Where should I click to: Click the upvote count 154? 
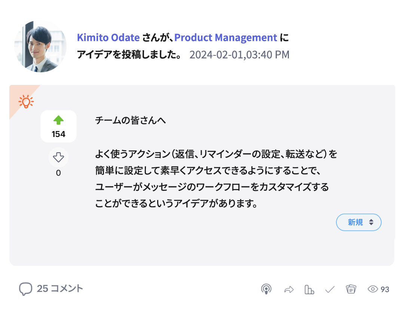(58, 133)
